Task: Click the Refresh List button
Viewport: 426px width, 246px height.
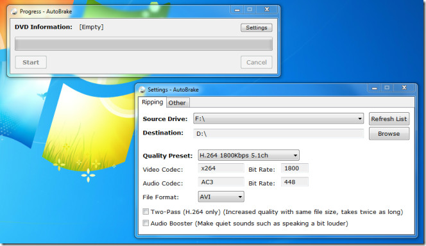Action: tap(389, 119)
